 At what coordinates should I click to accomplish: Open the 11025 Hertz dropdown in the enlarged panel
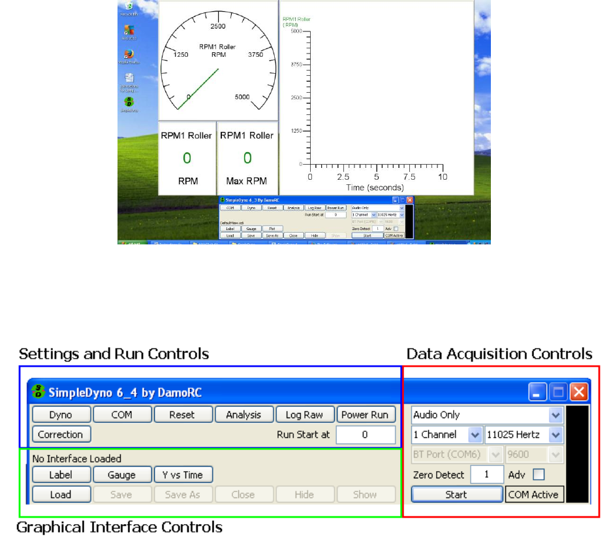coord(524,435)
